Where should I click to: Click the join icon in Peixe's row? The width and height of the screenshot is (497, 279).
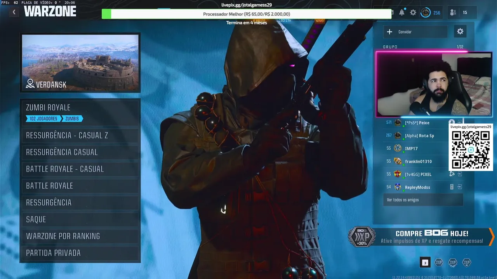(459, 122)
